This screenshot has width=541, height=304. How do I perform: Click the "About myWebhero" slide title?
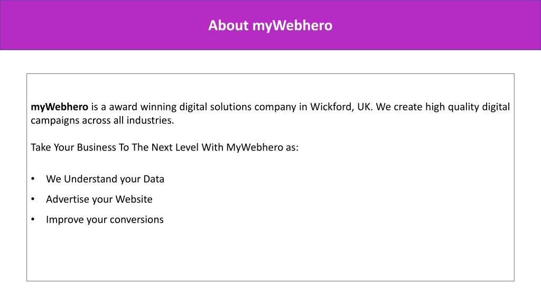pyautogui.click(x=270, y=25)
